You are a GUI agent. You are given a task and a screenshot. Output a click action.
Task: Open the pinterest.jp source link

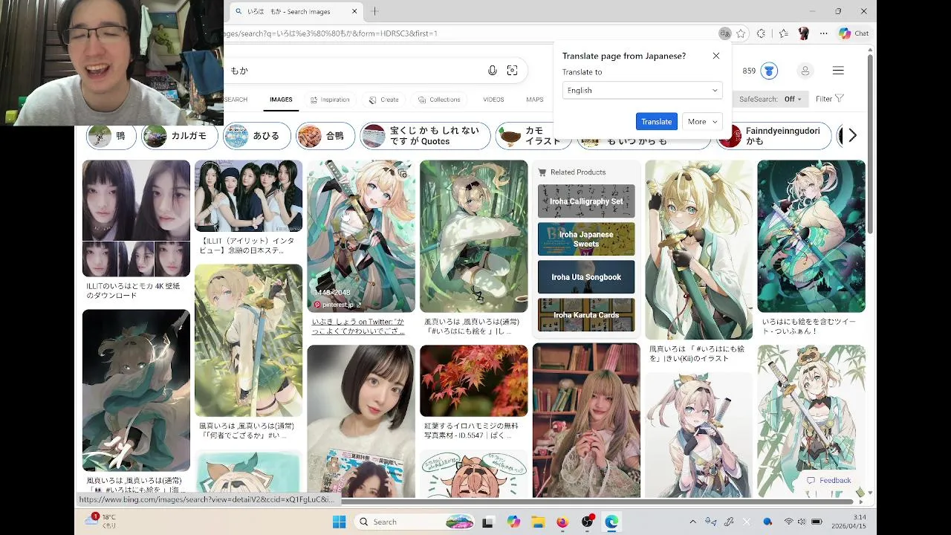337,305
